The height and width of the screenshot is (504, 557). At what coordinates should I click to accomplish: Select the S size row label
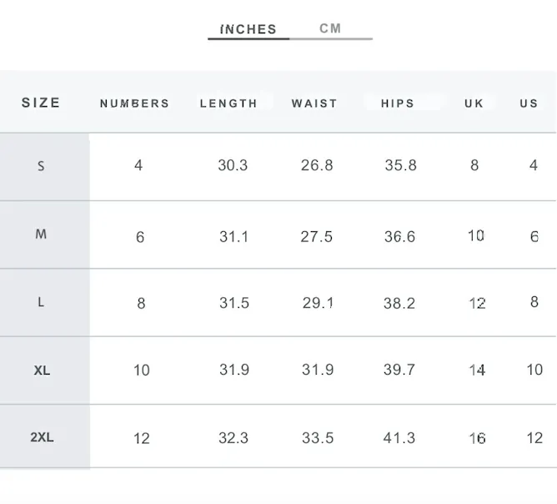point(41,166)
